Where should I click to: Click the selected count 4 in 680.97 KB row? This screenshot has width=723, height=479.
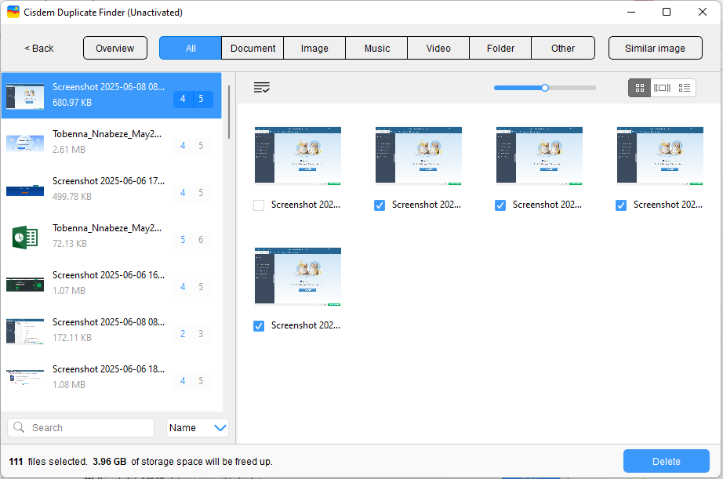183,99
